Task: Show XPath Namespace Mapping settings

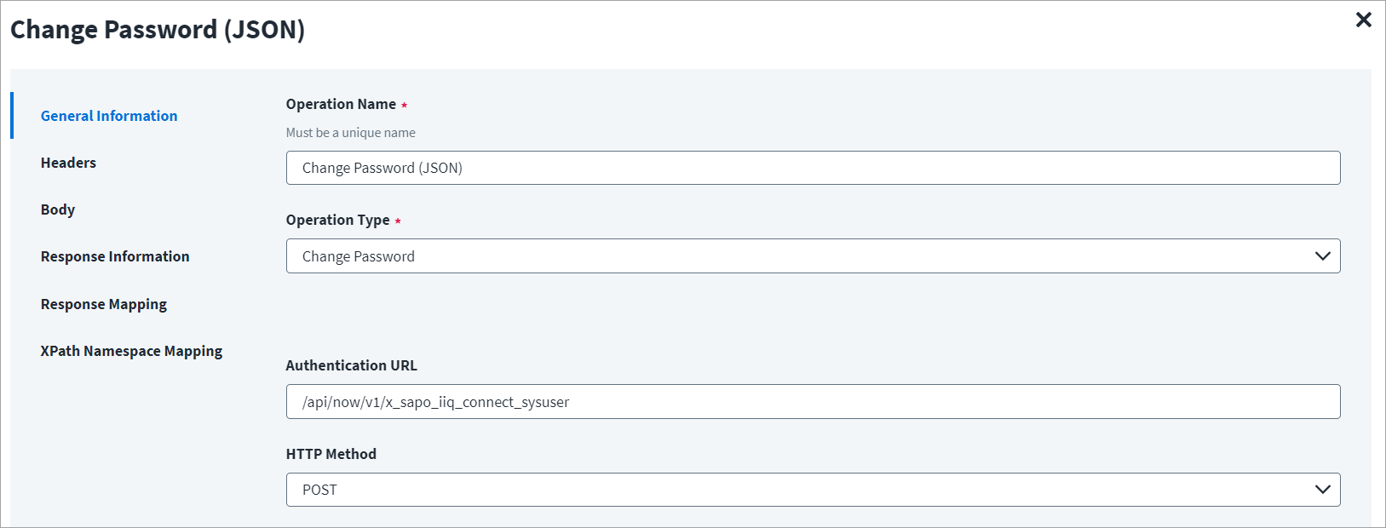Action: point(131,351)
